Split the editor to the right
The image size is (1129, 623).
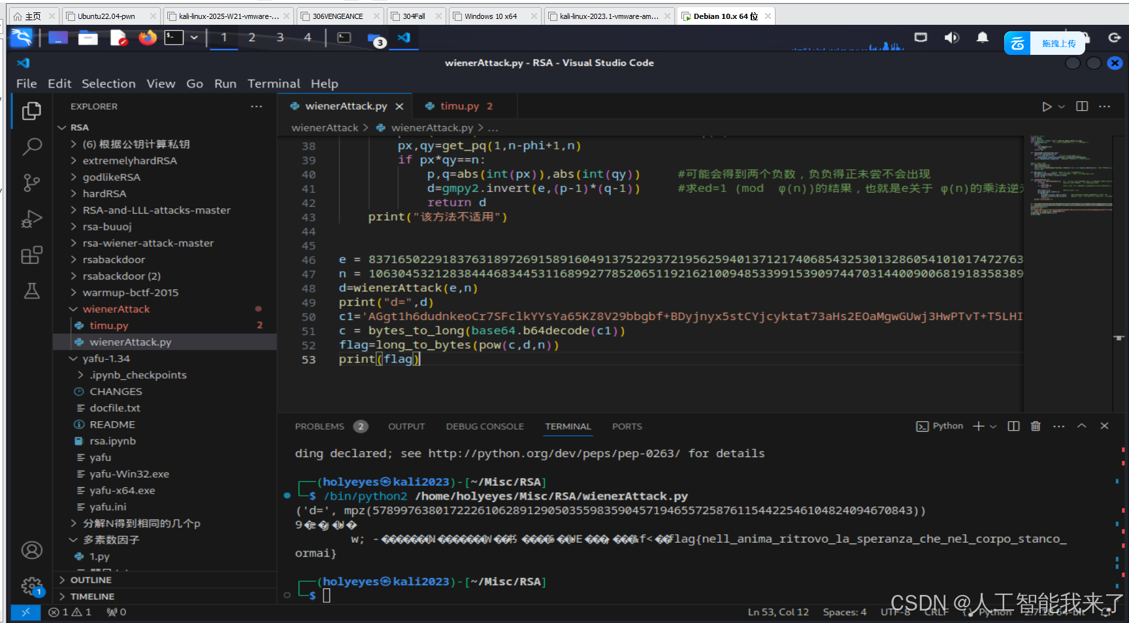coord(1082,106)
